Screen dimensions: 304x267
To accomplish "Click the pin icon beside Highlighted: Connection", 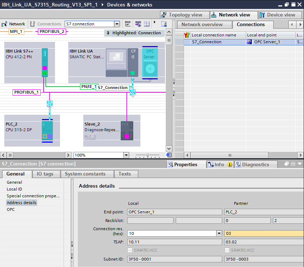I will 108,33.
